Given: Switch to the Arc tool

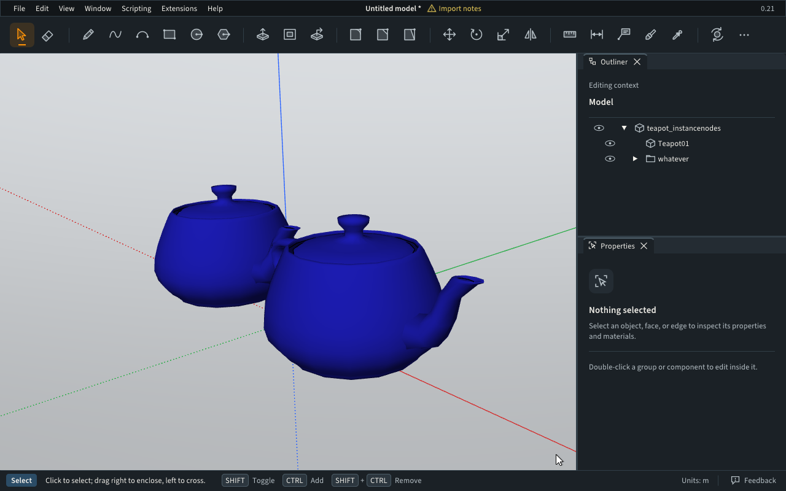Looking at the screenshot, I should (142, 35).
